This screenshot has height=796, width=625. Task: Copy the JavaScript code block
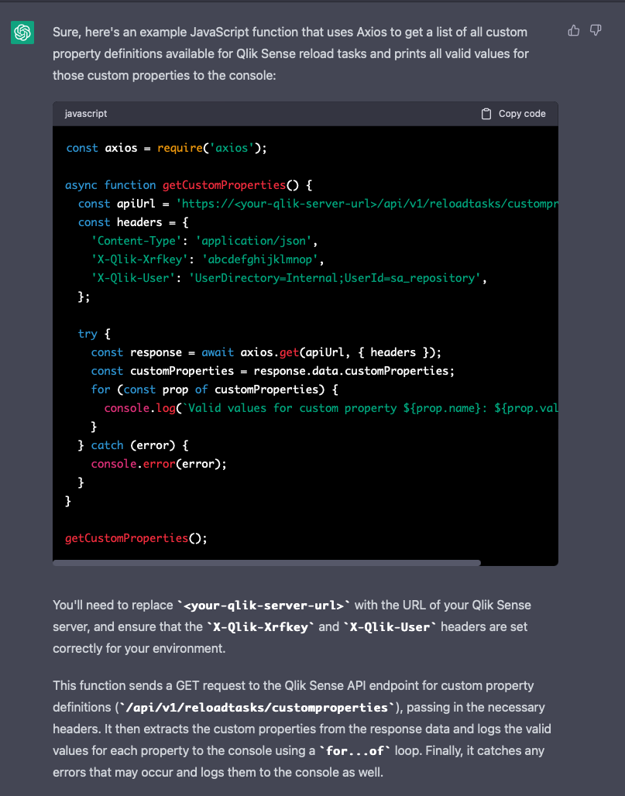tap(513, 114)
